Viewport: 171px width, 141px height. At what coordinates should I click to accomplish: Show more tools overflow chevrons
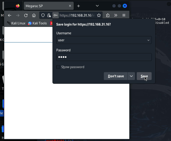[x=116, y=15]
